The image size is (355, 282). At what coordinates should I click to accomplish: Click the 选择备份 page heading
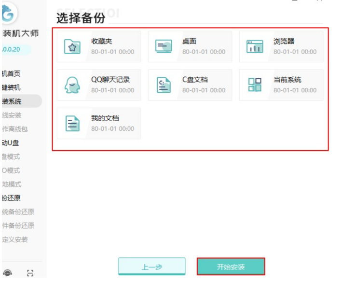coord(81,18)
